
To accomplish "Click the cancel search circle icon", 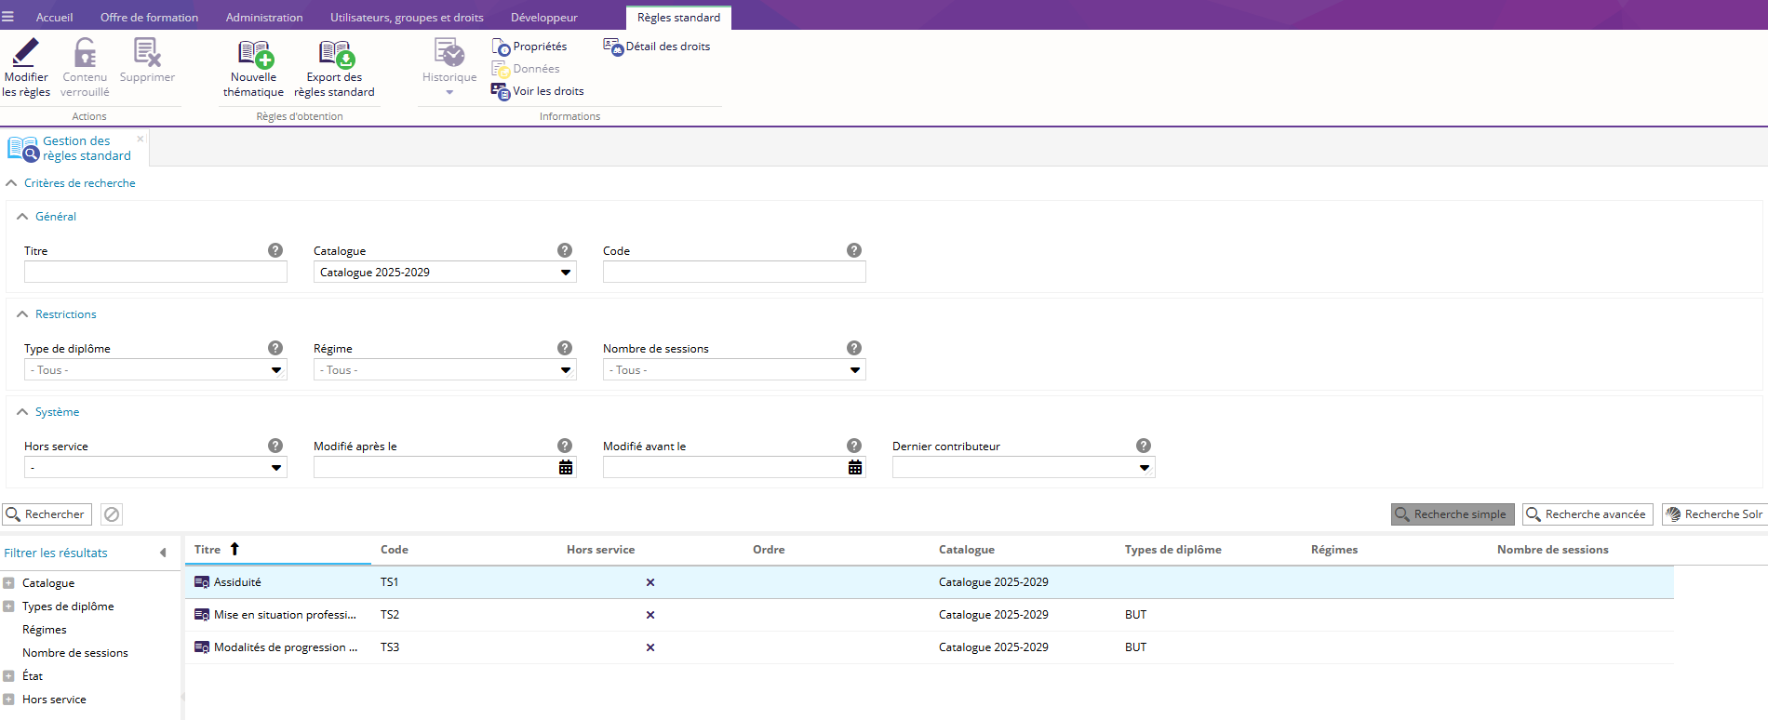I will (x=112, y=514).
